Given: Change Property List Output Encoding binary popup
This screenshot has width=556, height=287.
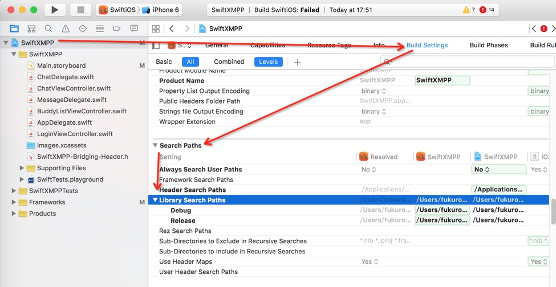Looking at the screenshot, I should [x=374, y=91].
